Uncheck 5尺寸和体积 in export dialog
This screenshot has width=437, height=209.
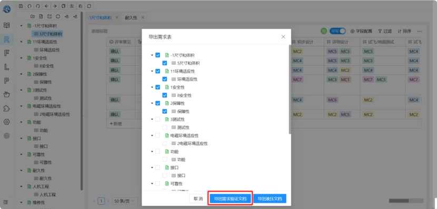coord(165,63)
